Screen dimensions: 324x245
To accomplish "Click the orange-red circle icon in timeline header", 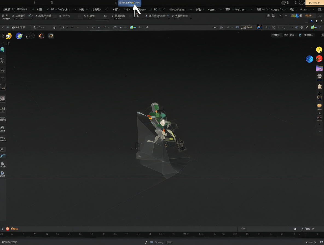I will 7,229.
